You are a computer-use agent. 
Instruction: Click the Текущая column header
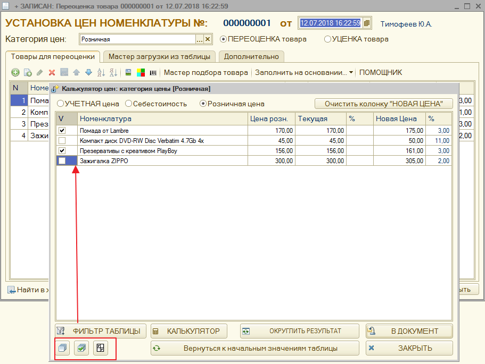pos(320,119)
